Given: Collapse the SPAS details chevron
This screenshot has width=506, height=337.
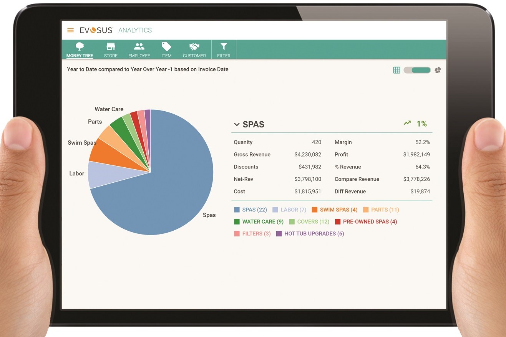Looking at the screenshot, I should pyautogui.click(x=237, y=125).
